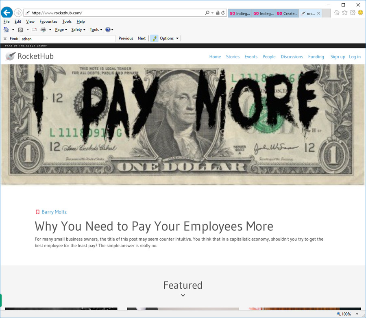Expand the Print dropdown arrow
Image resolution: width=366 pixels, height=318 pixels.
(50, 30)
